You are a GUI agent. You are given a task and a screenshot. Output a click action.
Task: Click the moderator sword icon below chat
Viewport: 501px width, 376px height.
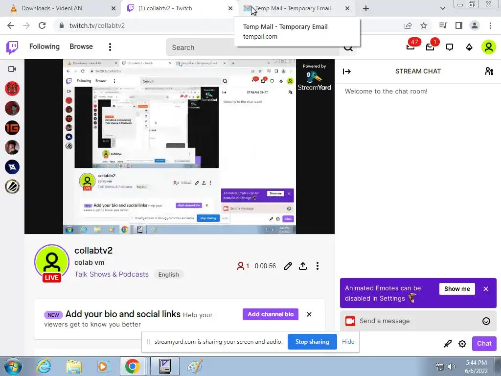pos(448,344)
